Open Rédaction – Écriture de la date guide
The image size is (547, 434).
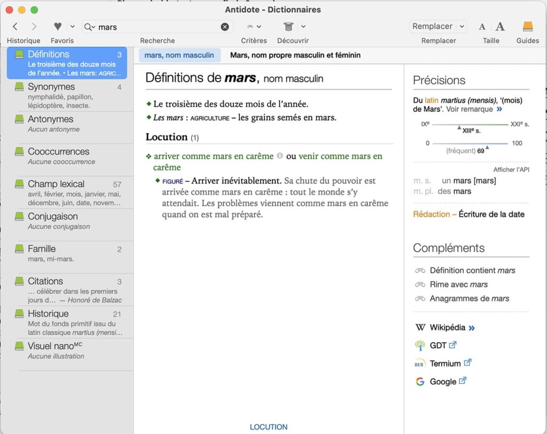(468, 214)
